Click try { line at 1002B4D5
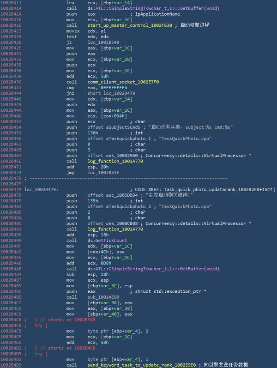 (x=41, y=354)
